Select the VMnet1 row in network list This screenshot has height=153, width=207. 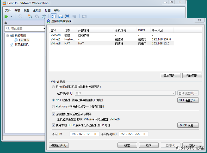(112, 39)
